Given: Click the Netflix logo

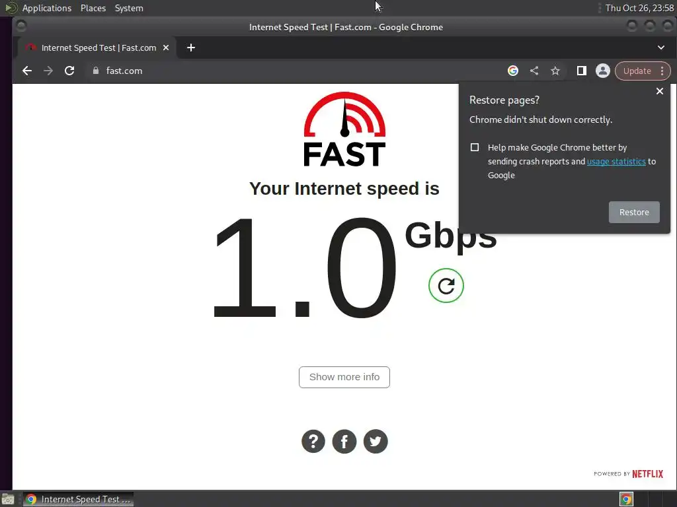Looking at the screenshot, I should pyautogui.click(x=647, y=474).
